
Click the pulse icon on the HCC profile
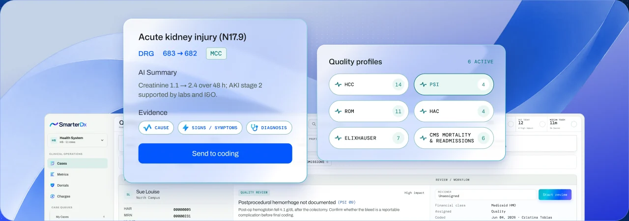pyautogui.click(x=338, y=84)
